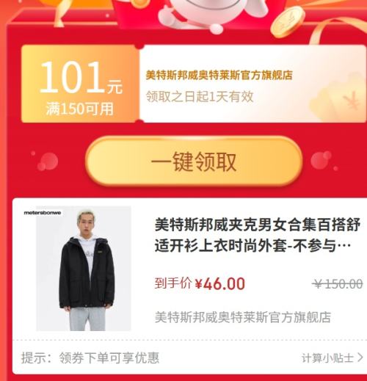This screenshot has width=367, height=381.
Task: Click the metersbonwe brand logo
Action: 43,213
